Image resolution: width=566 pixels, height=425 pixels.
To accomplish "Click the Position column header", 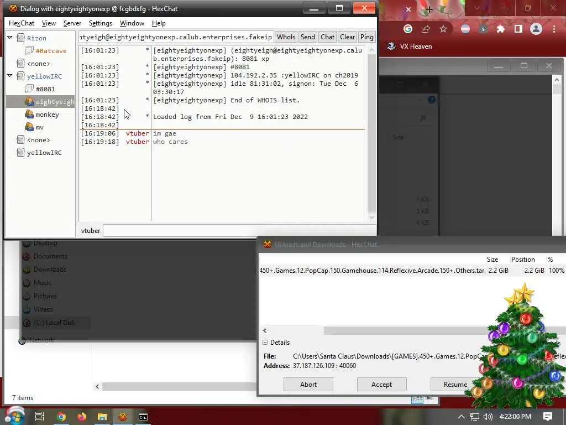I will tap(523, 260).
